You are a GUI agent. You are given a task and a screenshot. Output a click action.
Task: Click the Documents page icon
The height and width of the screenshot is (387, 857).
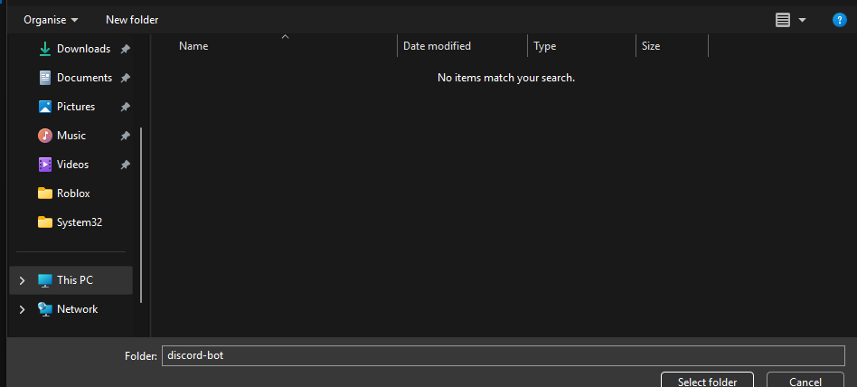45,78
